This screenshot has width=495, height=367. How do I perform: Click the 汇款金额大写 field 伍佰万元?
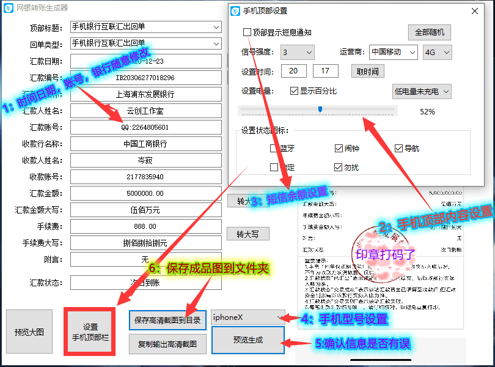(x=146, y=210)
